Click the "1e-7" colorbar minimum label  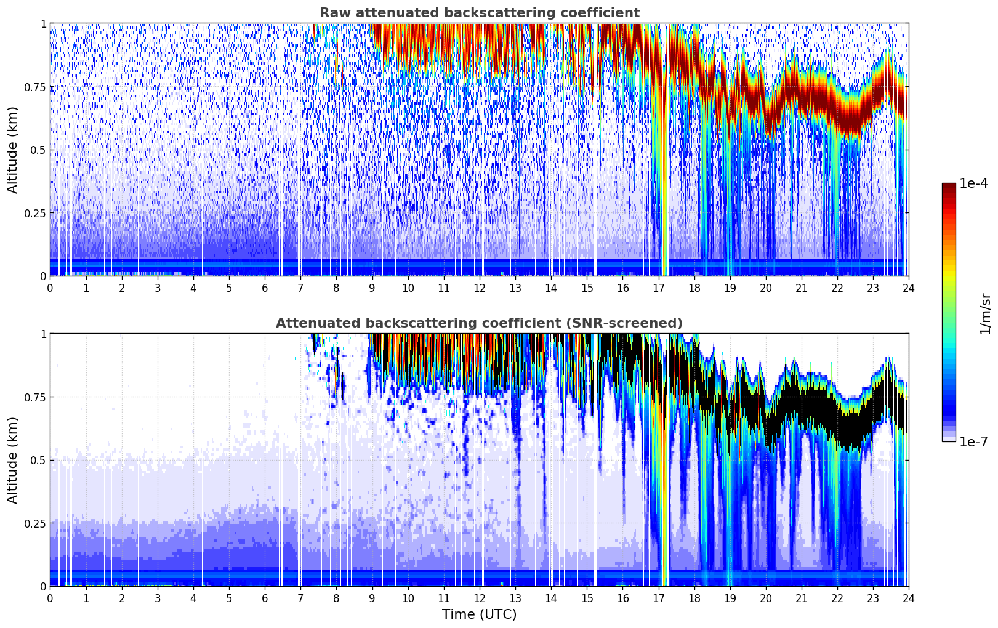click(x=973, y=442)
